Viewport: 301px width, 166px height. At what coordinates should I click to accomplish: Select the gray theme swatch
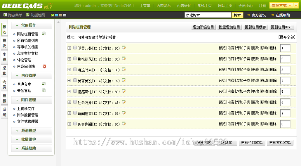pyautogui.click(x=65, y=15)
